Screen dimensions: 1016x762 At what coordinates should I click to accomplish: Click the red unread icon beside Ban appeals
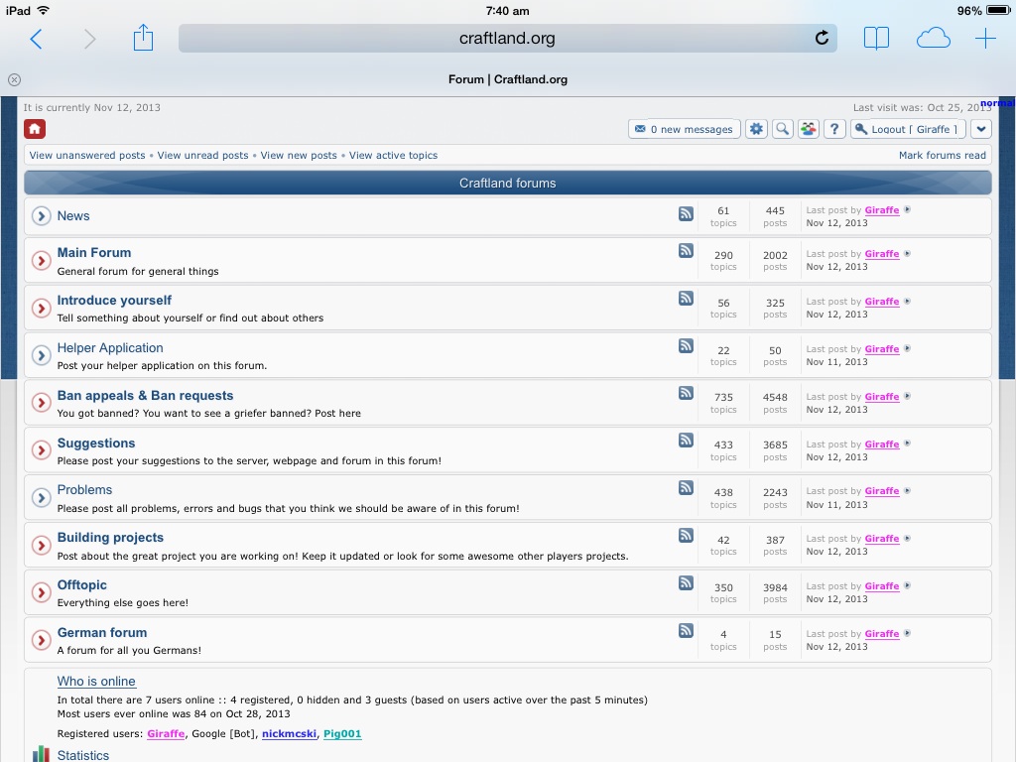point(41,403)
